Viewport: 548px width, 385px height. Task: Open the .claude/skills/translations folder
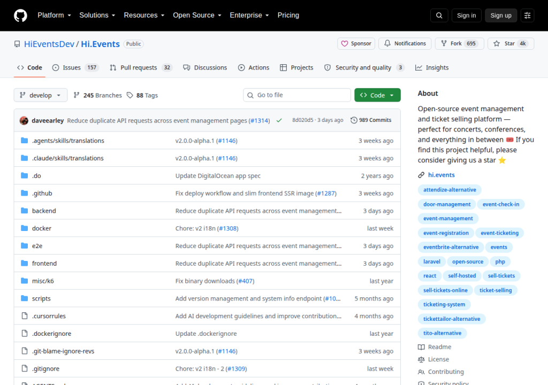point(68,158)
